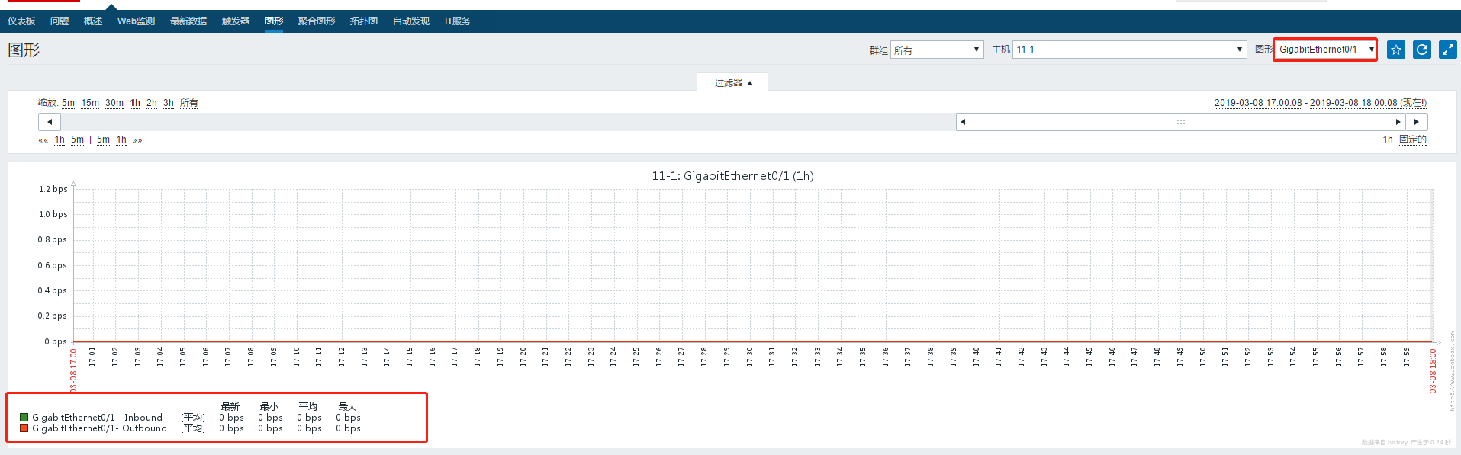Select 30m zoom link
Image resolution: width=1461 pixels, height=455 pixels.
[x=114, y=103]
